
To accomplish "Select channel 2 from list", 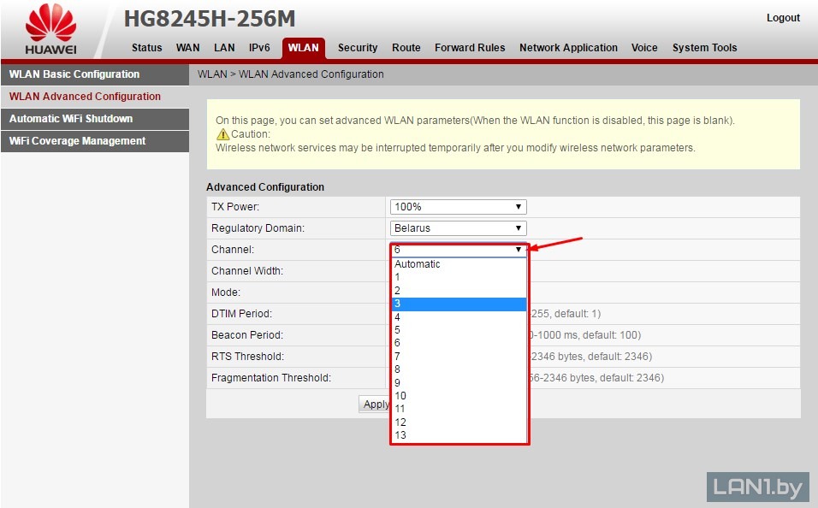I will coord(459,291).
